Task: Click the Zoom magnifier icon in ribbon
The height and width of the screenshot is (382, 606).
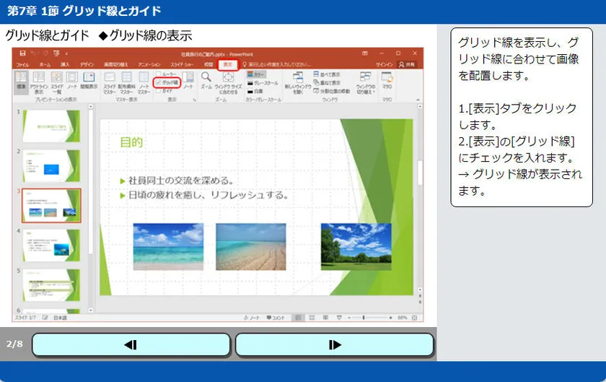Action: (x=206, y=77)
